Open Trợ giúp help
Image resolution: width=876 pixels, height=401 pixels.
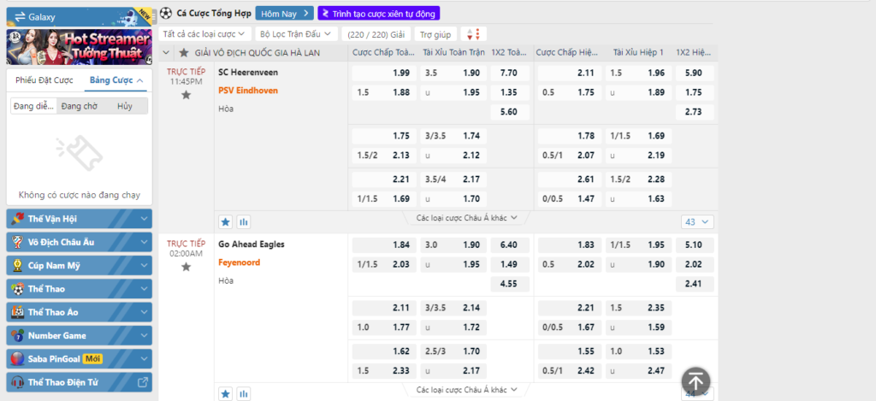pyautogui.click(x=435, y=34)
